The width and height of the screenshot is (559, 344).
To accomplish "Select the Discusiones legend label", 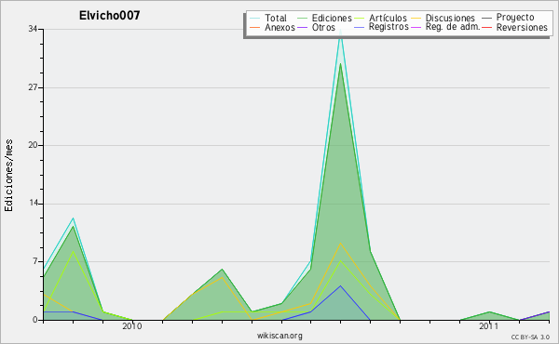I will 450,18.
